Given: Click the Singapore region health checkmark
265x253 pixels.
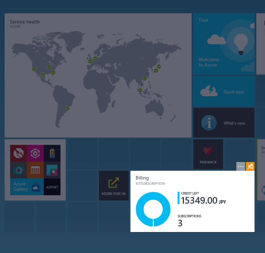Looking at the screenshot, I should click(140, 90).
